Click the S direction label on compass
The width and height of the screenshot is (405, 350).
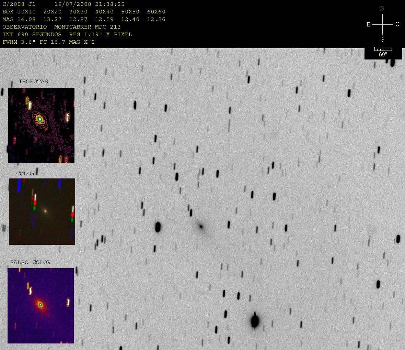coord(383,40)
